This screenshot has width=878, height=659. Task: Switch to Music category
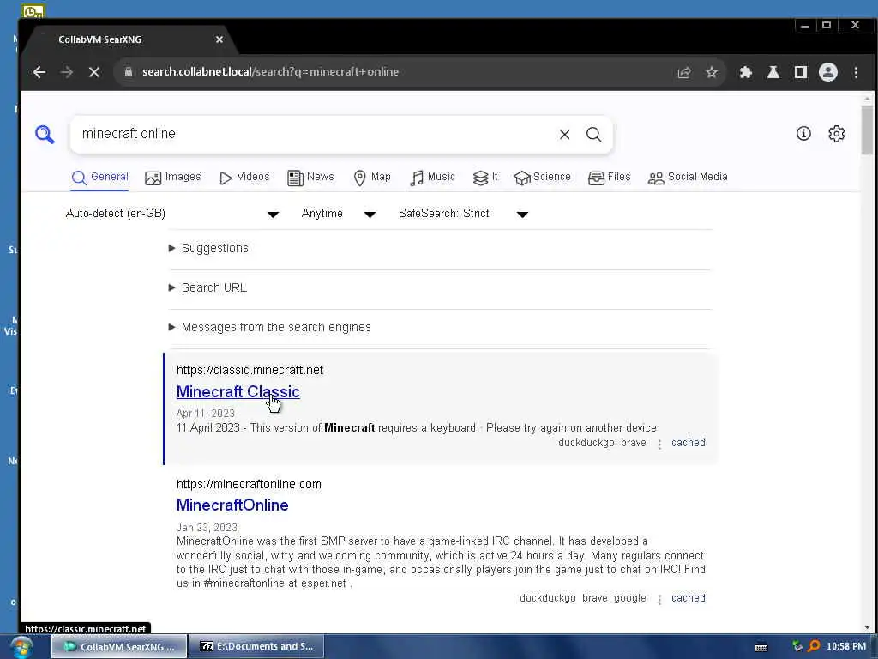click(x=432, y=178)
